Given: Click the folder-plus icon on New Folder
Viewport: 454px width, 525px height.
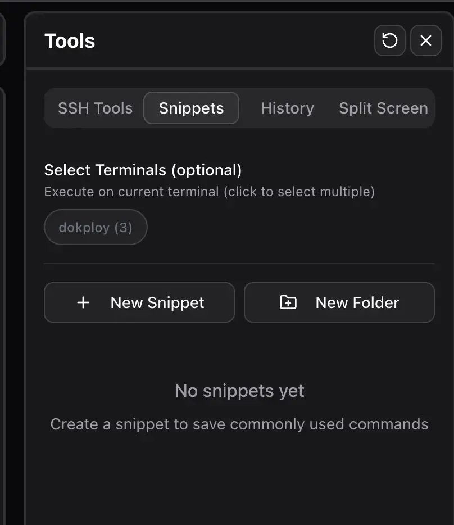Looking at the screenshot, I should [287, 302].
